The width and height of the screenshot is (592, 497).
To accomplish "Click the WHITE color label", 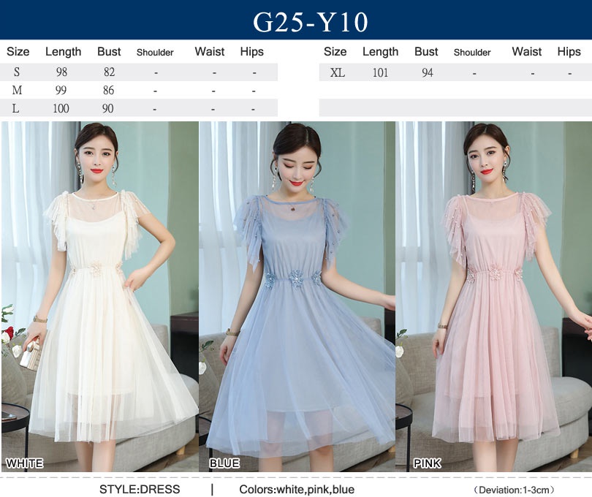I will click(x=25, y=463).
